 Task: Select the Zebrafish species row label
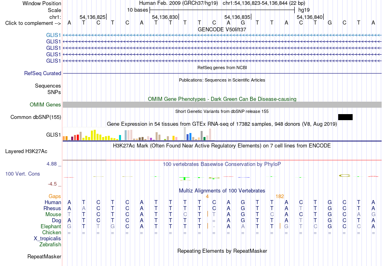point(50,245)
